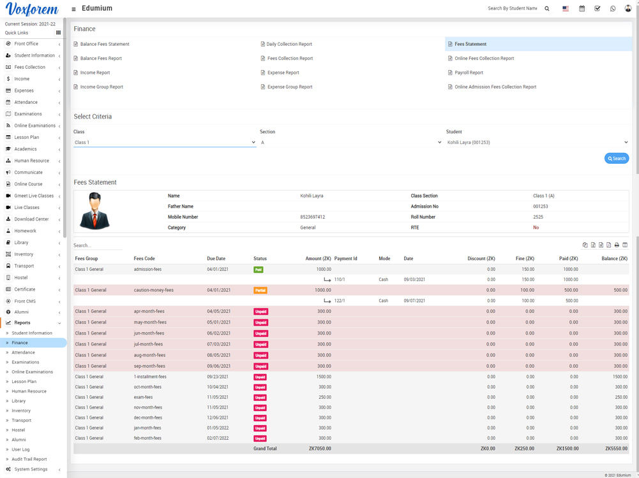Open the Section dropdown

tap(350, 142)
